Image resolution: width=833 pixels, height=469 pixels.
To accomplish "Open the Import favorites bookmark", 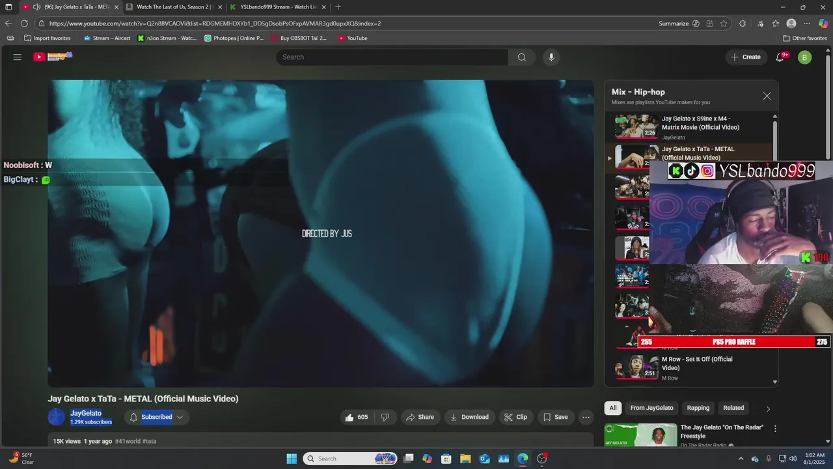I will (48, 38).
